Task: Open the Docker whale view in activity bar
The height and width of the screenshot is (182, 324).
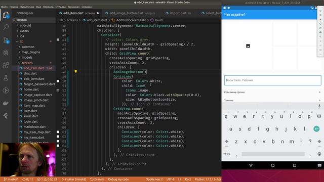Action: (6, 103)
